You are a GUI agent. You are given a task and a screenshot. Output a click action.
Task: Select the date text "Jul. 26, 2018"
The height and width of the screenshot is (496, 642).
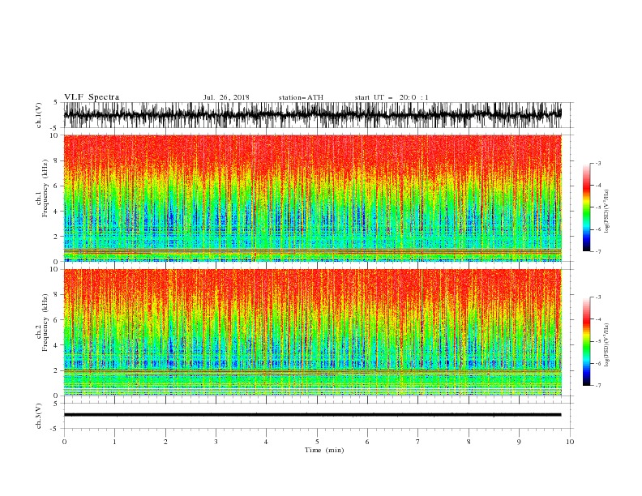[226, 97]
